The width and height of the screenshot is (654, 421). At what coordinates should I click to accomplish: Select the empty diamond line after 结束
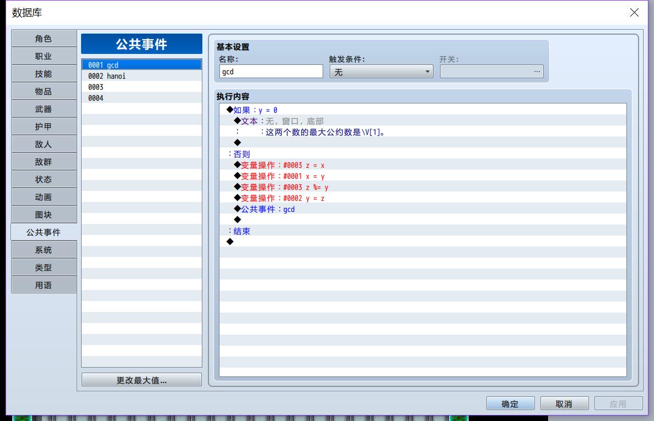(x=422, y=242)
